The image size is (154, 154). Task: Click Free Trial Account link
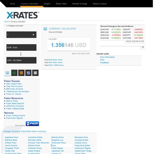point(14,86)
